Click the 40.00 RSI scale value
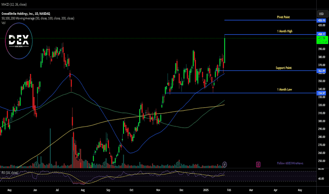The image size is (329, 194). point(322,179)
